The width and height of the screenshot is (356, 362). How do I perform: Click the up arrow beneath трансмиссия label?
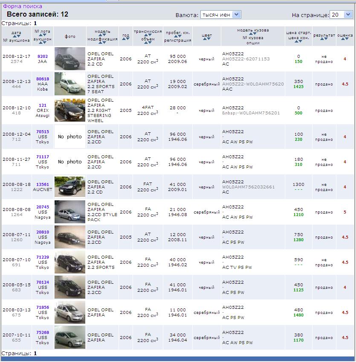(145, 35)
